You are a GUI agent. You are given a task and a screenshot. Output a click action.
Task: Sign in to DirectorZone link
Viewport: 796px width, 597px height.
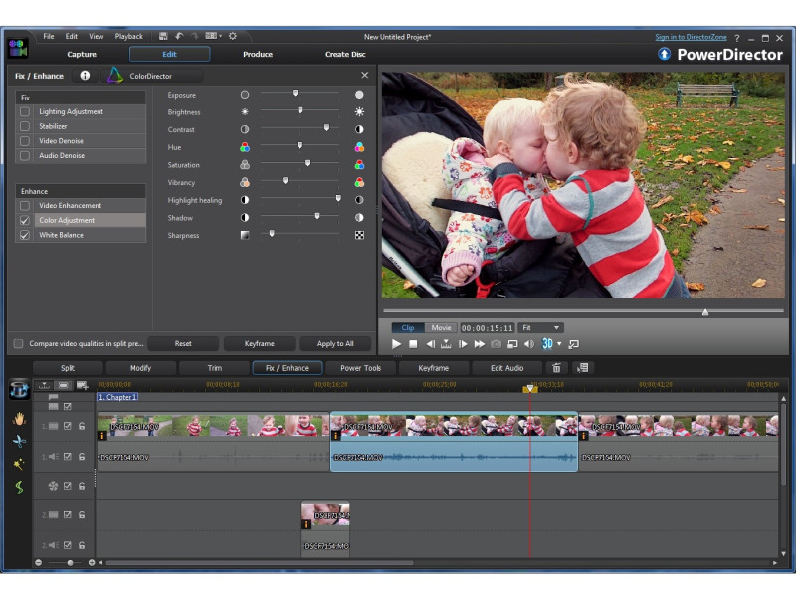(691, 37)
